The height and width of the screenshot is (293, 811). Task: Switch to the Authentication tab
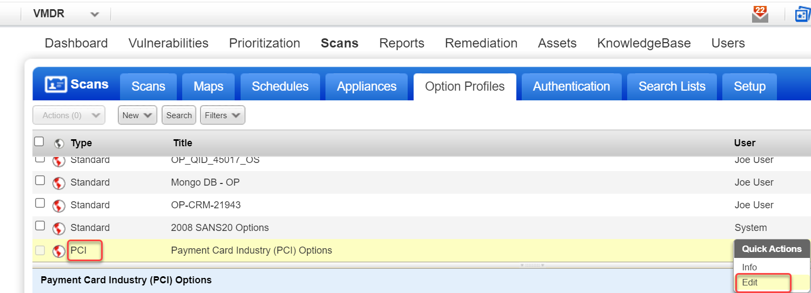[x=571, y=86]
